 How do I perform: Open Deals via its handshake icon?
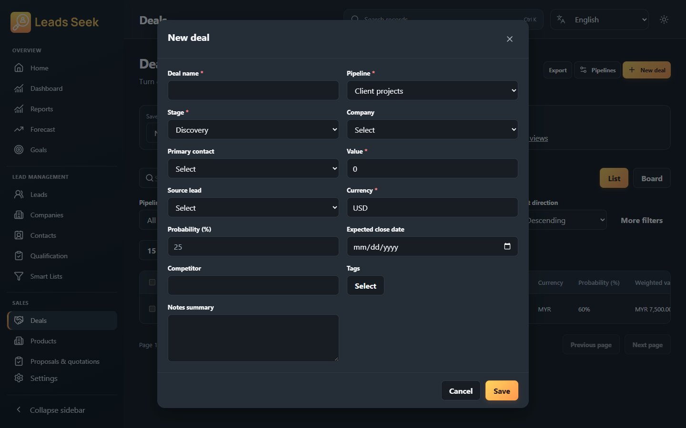point(19,321)
